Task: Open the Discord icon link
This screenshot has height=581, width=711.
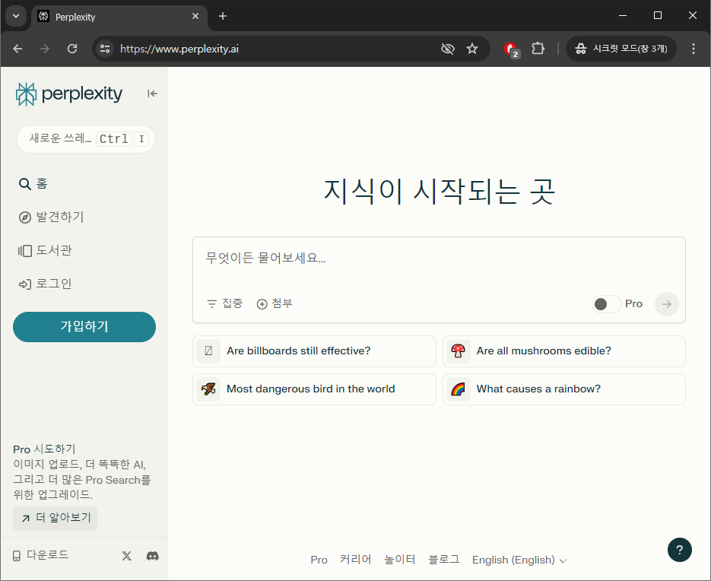Action: click(x=152, y=556)
